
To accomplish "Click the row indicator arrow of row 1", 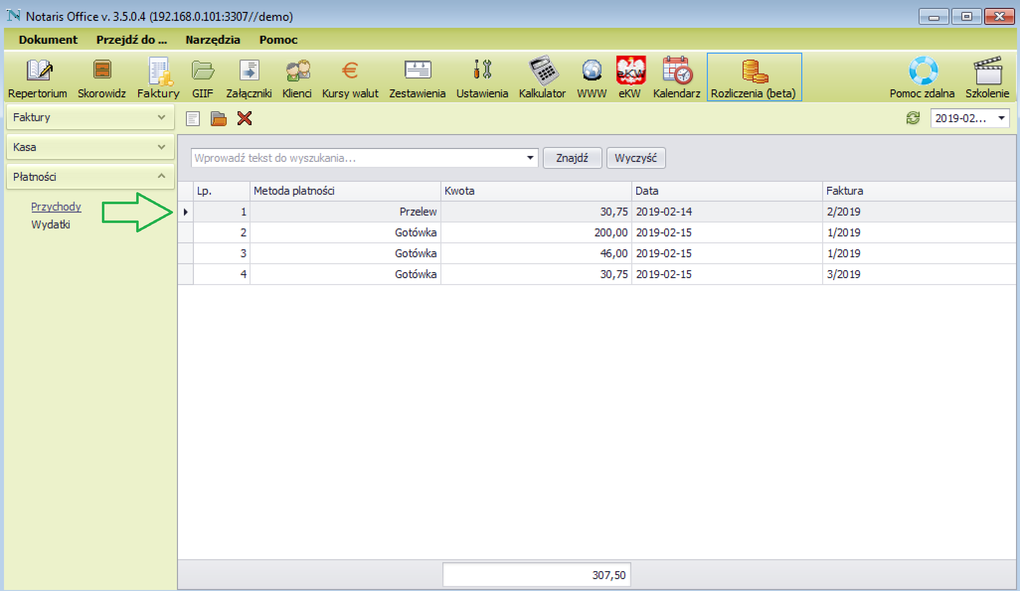I will click(x=185, y=212).
